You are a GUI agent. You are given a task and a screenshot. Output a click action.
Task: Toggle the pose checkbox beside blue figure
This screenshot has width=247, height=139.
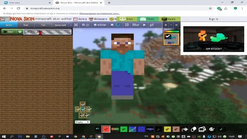[x=112, y=25]
